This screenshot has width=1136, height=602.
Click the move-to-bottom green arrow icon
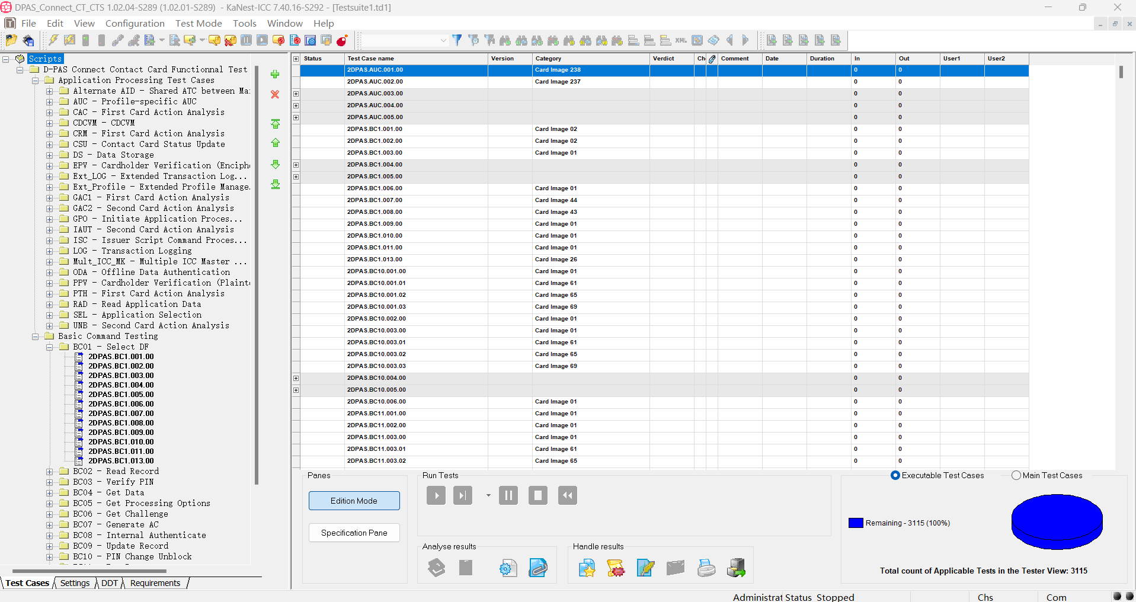coord(275,185)
